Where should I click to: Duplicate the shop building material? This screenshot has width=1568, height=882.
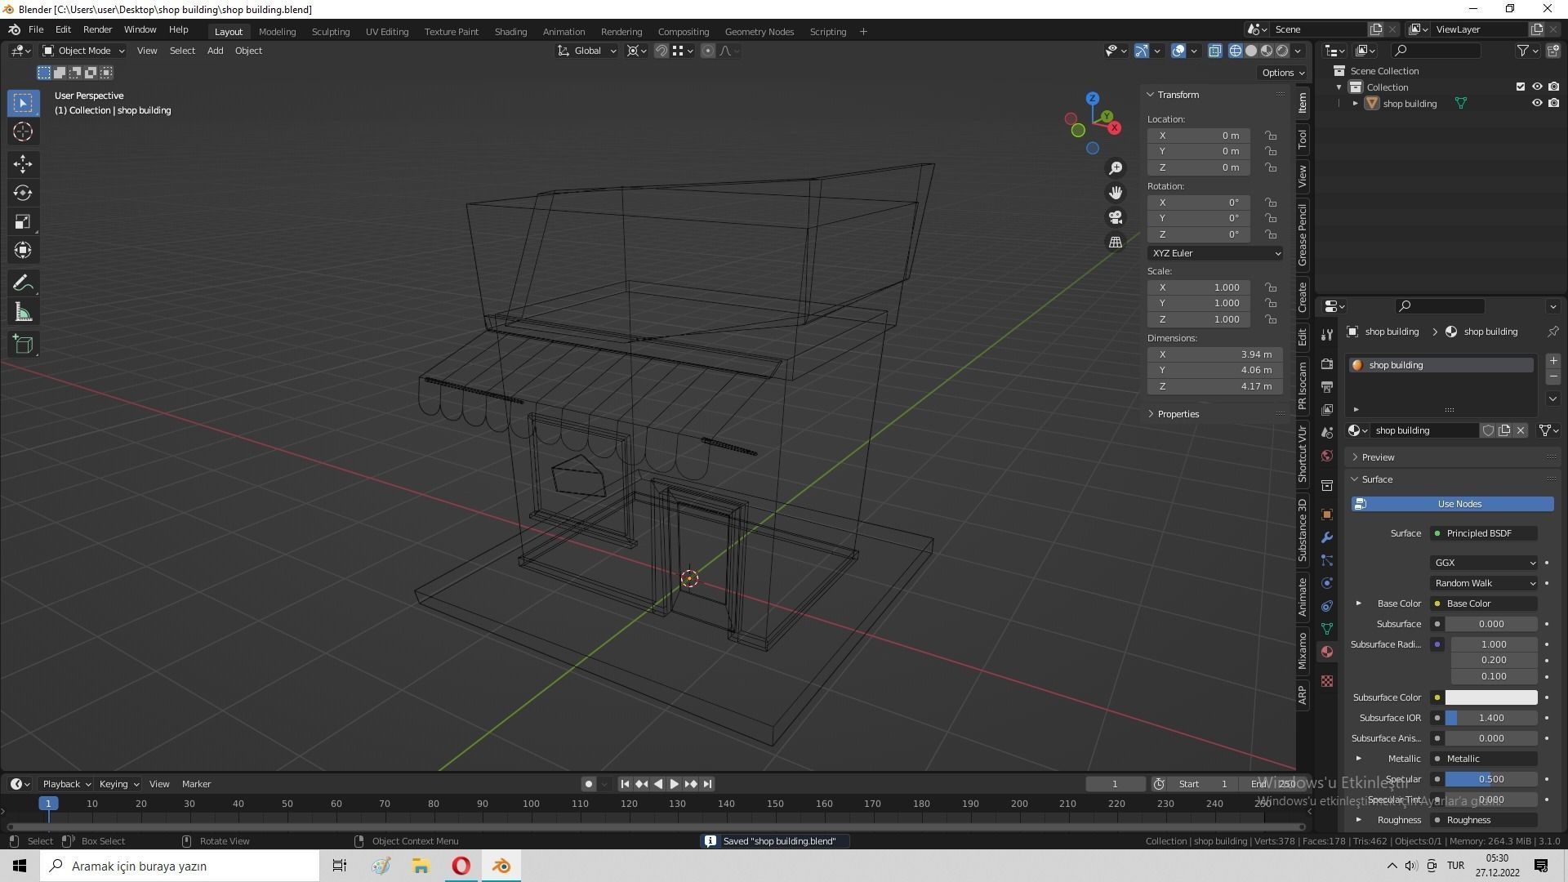pyautogui.click(x=1504, y=430)
